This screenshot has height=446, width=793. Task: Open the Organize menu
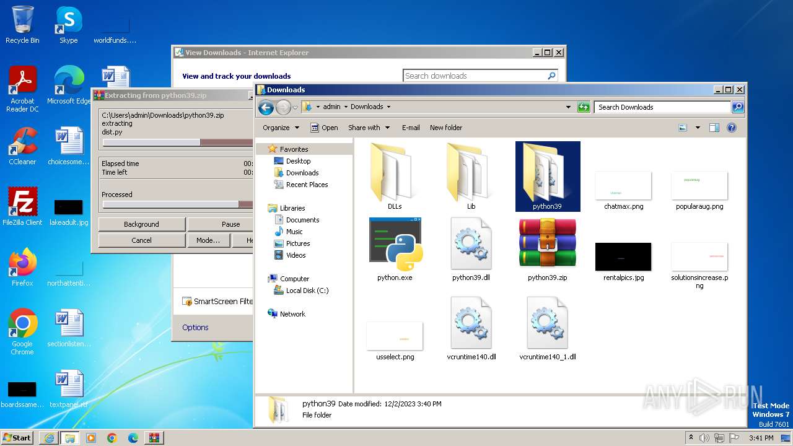coord(281,128)
